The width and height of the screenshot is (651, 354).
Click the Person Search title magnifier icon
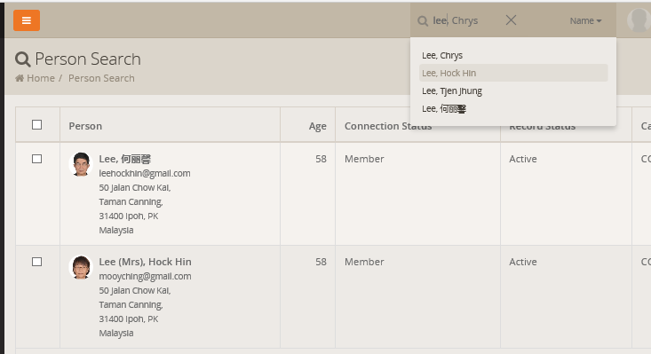pyautogui.click(x=23, y=59)
